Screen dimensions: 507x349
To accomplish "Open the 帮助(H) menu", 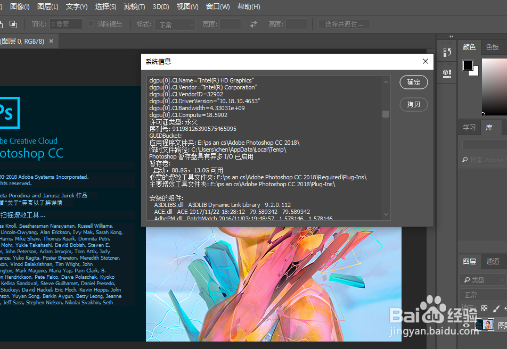I will pos(249,6).
